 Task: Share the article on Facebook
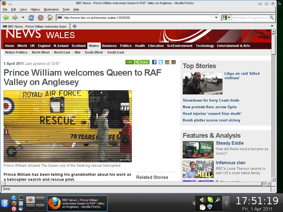pyautogui.click(x=154, y=62)
